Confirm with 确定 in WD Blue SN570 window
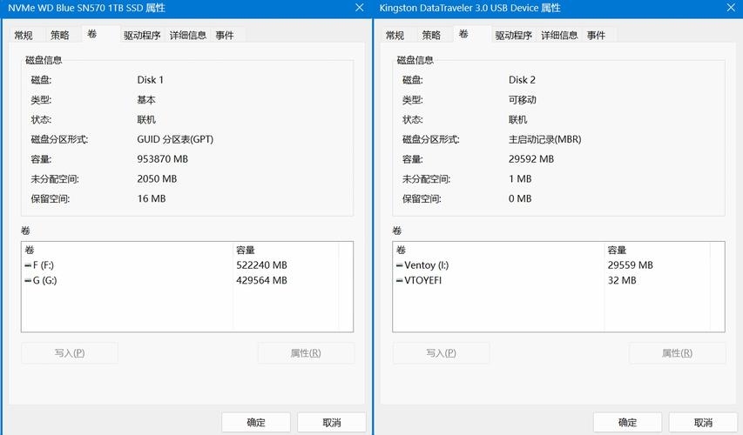Viewport: 743px width, 435px height. pos(256,422)
